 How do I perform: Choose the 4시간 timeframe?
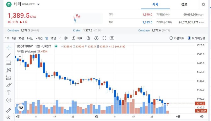[39, 38]
